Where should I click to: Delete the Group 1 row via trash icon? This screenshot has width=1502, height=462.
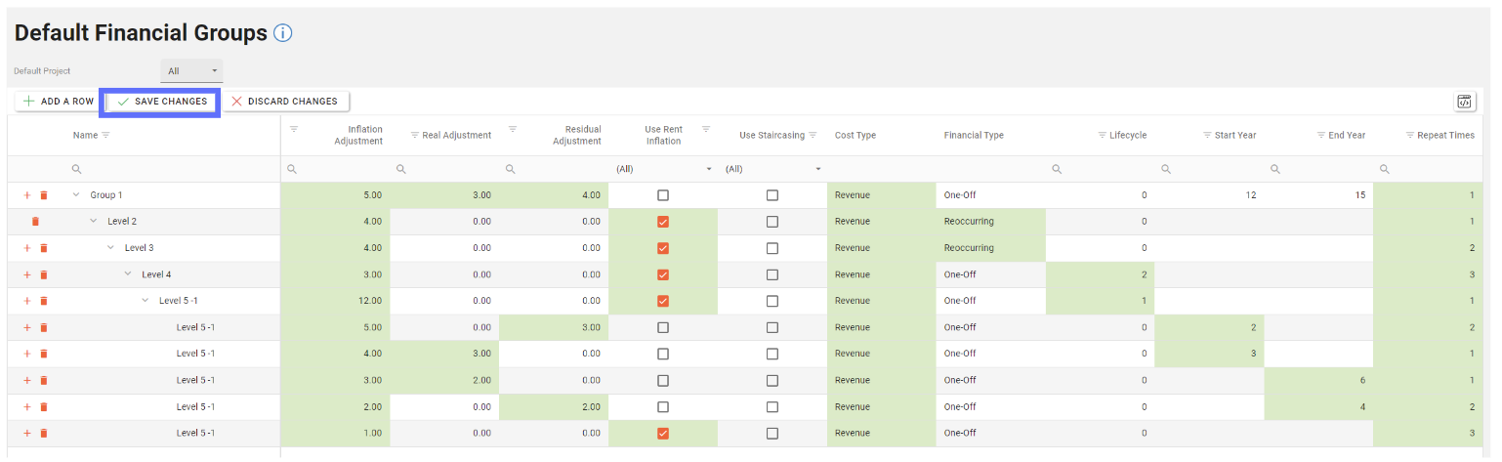[x=44, y=195]
